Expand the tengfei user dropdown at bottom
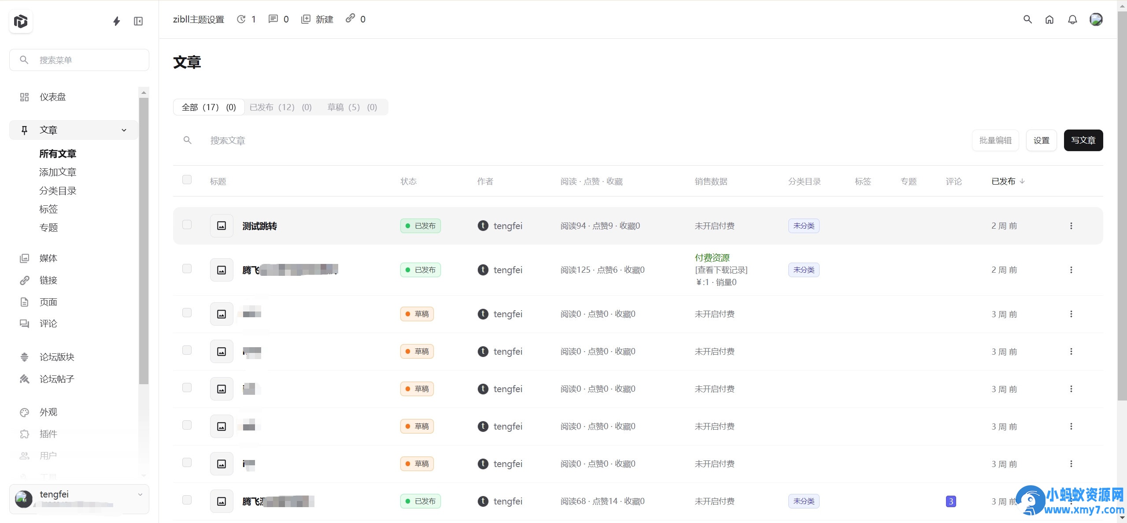The height and width of the screenshot is (523, 1127). [140, 494]
